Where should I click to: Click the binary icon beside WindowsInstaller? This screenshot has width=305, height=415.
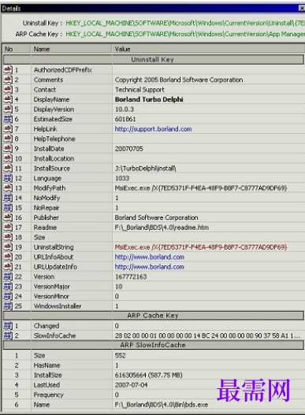pyautogui.click(x=8, y=306)
